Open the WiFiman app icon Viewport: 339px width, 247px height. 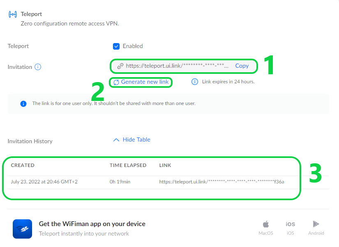tap(22, 229)
